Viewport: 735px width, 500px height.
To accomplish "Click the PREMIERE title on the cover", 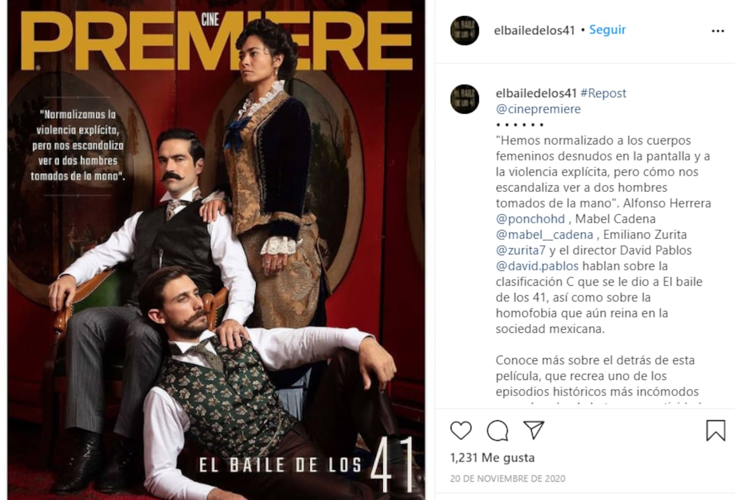I will [216, 40].
